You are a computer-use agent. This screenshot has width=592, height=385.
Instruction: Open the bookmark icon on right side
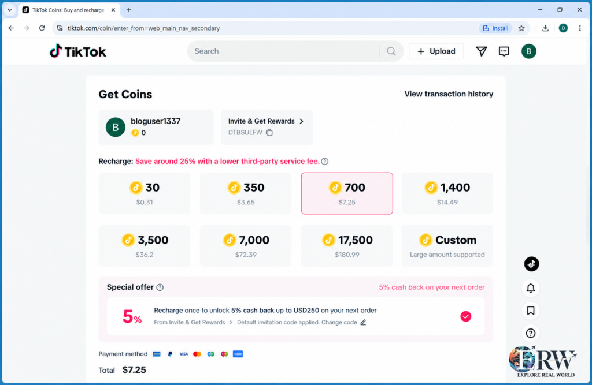(x=531, y=311)
